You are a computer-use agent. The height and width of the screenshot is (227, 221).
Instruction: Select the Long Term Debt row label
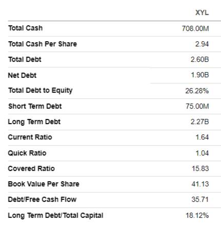point(34,122)
